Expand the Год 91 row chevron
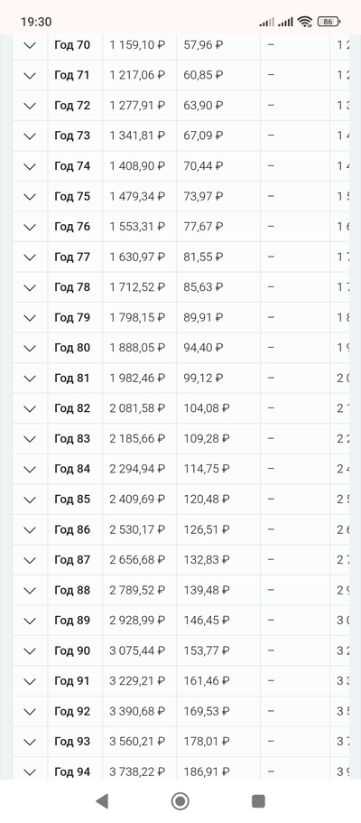 30,681
